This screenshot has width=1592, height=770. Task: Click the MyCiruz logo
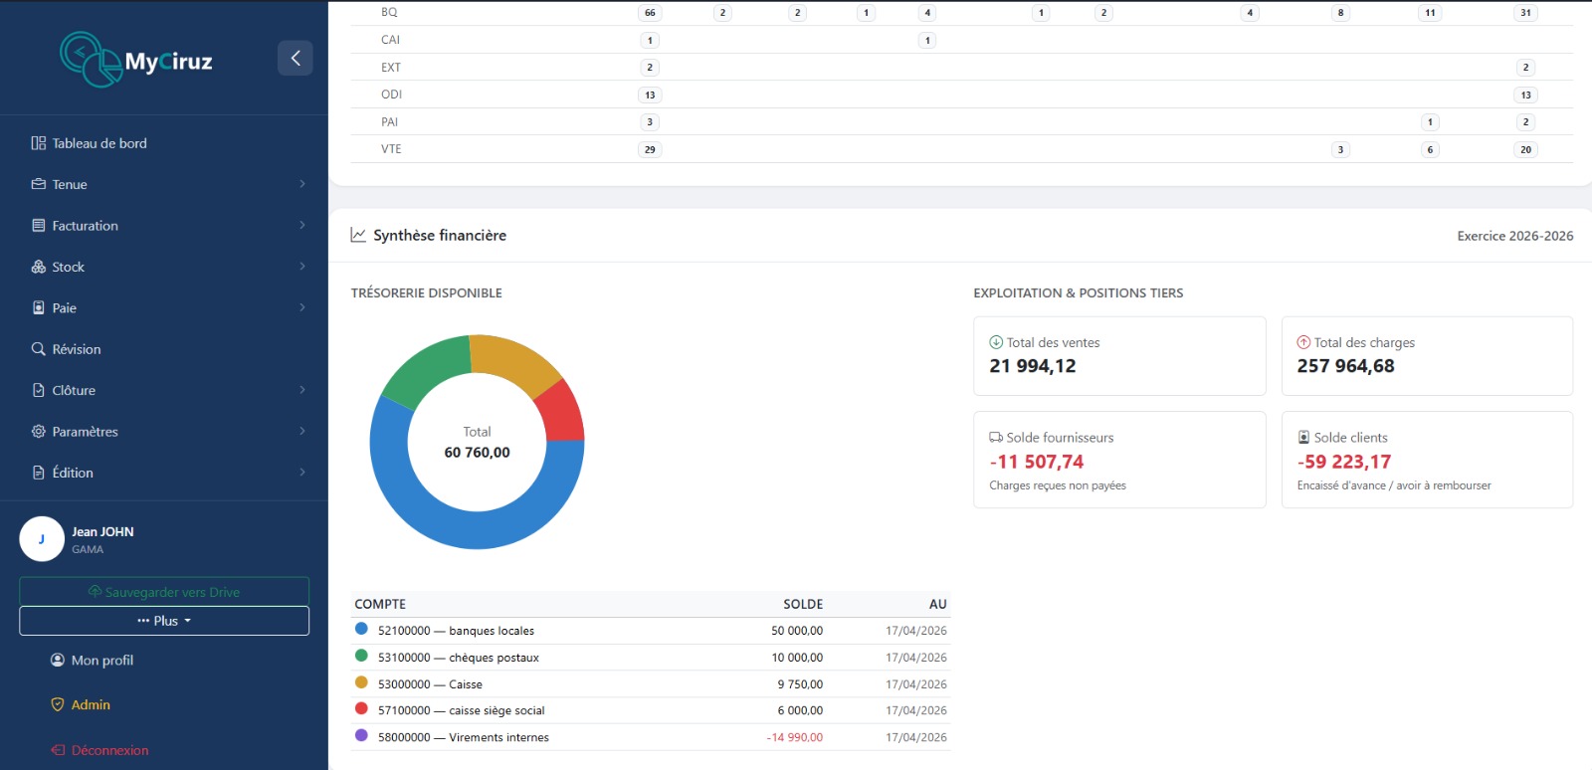136,60
